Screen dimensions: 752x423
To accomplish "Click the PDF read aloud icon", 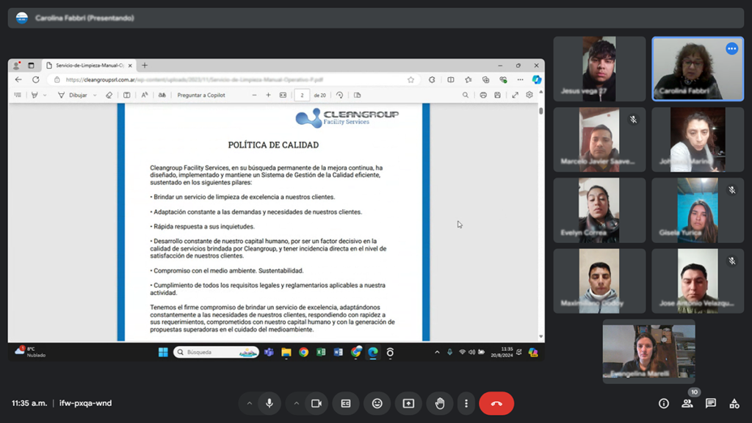I will tap(145, 95).
